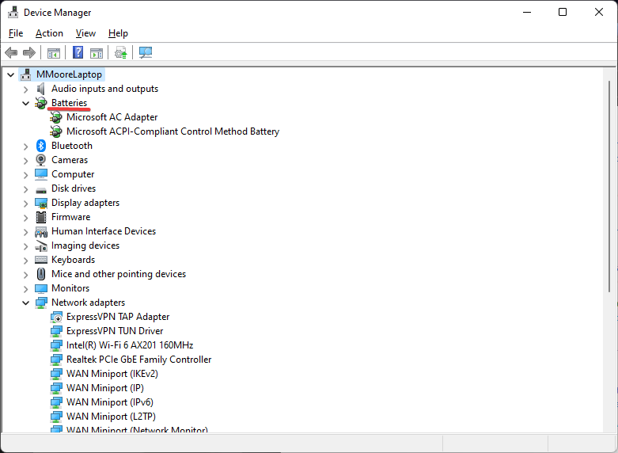Click the Imaging devices icon
This screenshot has width=618, height=453.
pyautogui.click(x=41, y=246)
